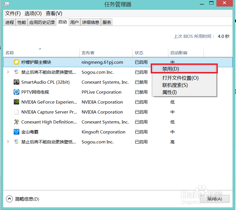
Task: Click the Kingsoft Corporation publisher cell
Action: (103, 132)
